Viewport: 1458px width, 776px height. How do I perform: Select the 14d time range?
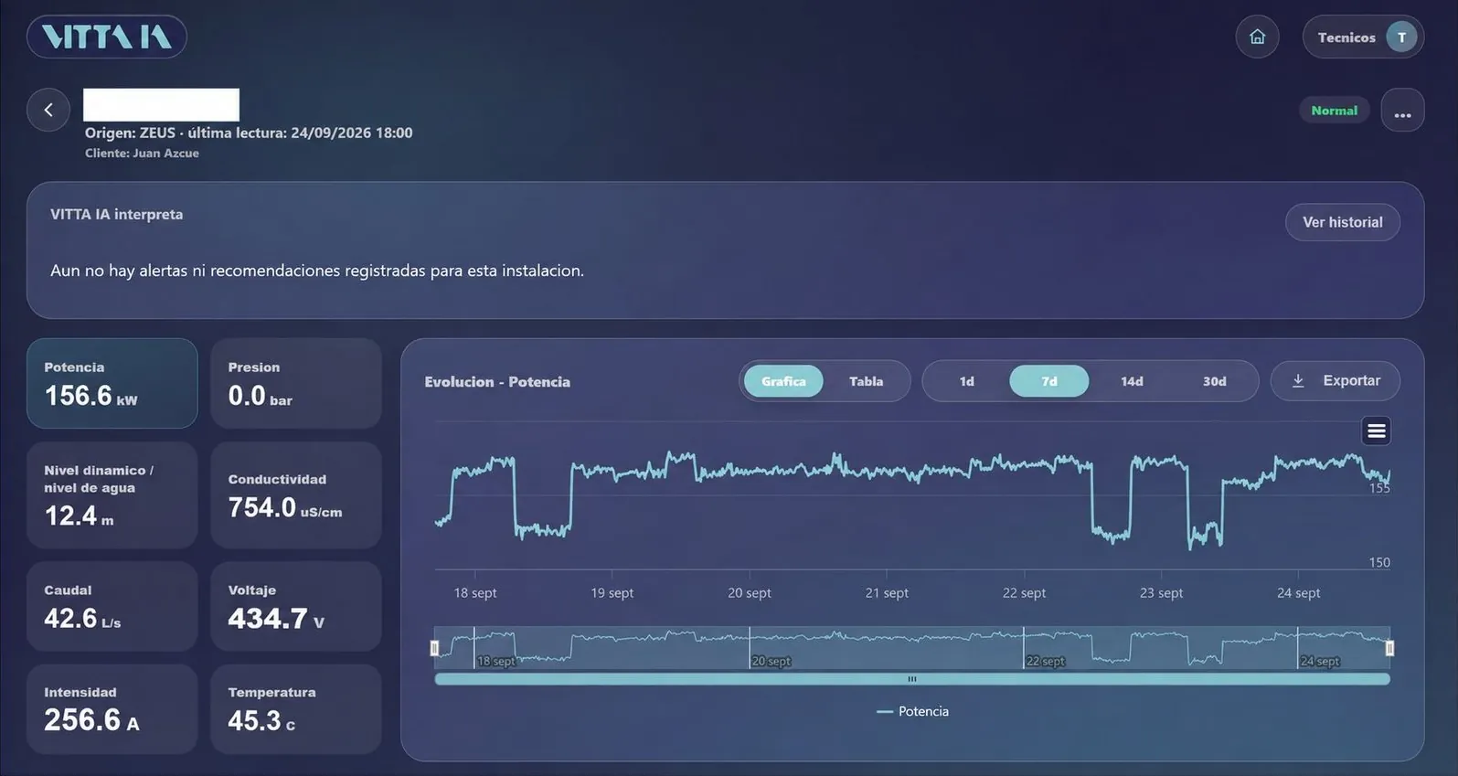(x=1132, y=381)
